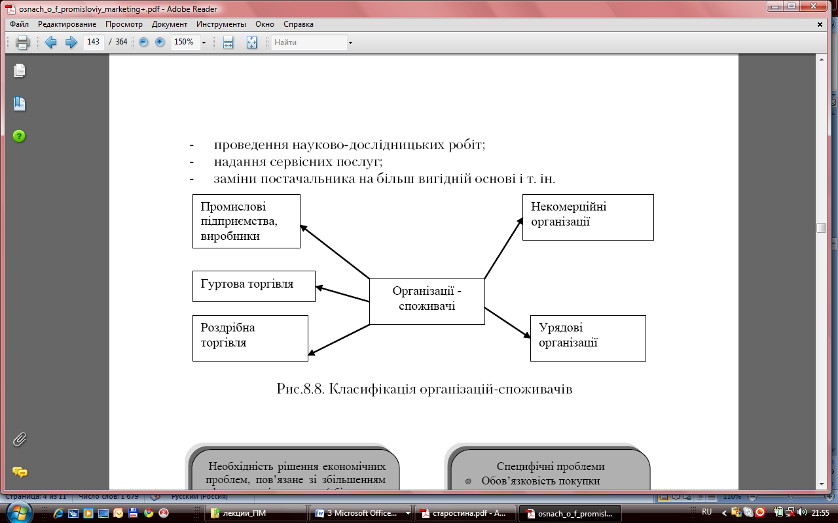The image size is (838, 523).
Task: Launch Internet Explorer from quick launch
Action: (x=59, y=513)
